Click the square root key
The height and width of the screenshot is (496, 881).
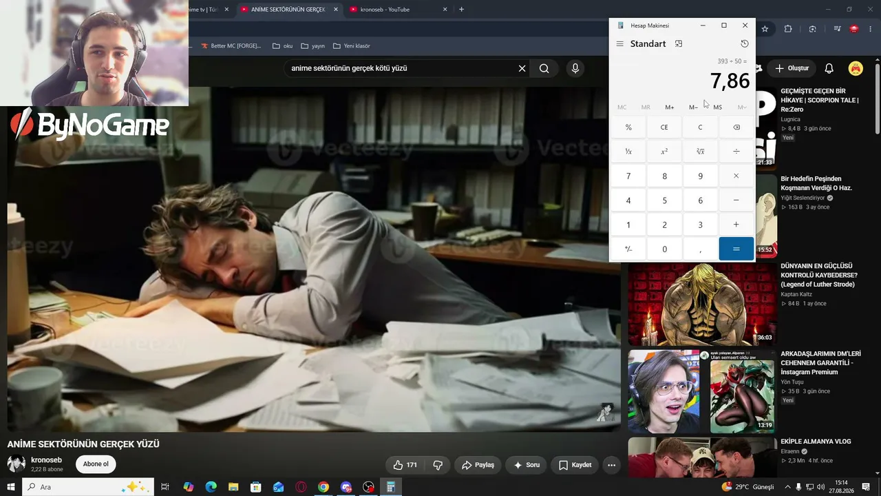coord(700,152)
